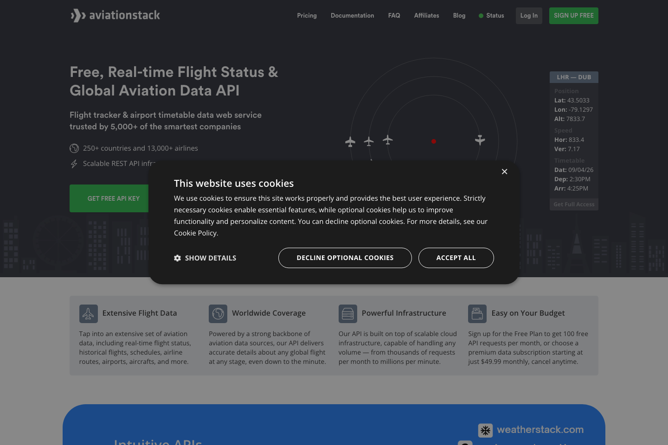668x445 pixels.
Task: Click the server icon above Powerful Infrastructure
Action: tap(347, 313)
